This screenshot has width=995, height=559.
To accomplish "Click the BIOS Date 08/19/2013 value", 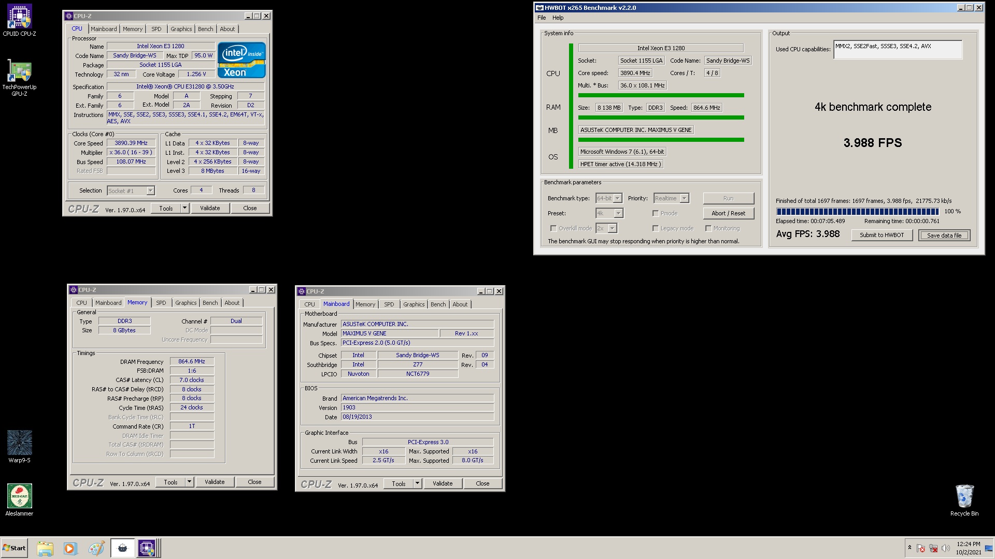I will 417,417.
